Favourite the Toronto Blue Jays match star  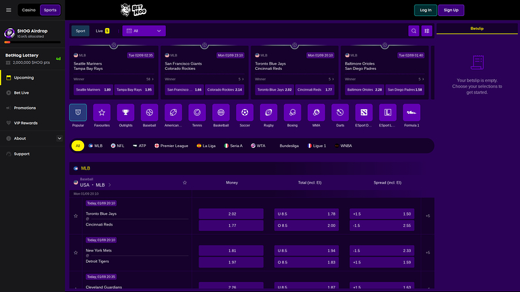pos(75,216)
